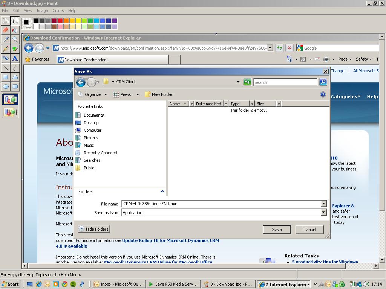386x289 pixels.
Task: Choose the Eraser tool
Action: [x=5, y=30]
